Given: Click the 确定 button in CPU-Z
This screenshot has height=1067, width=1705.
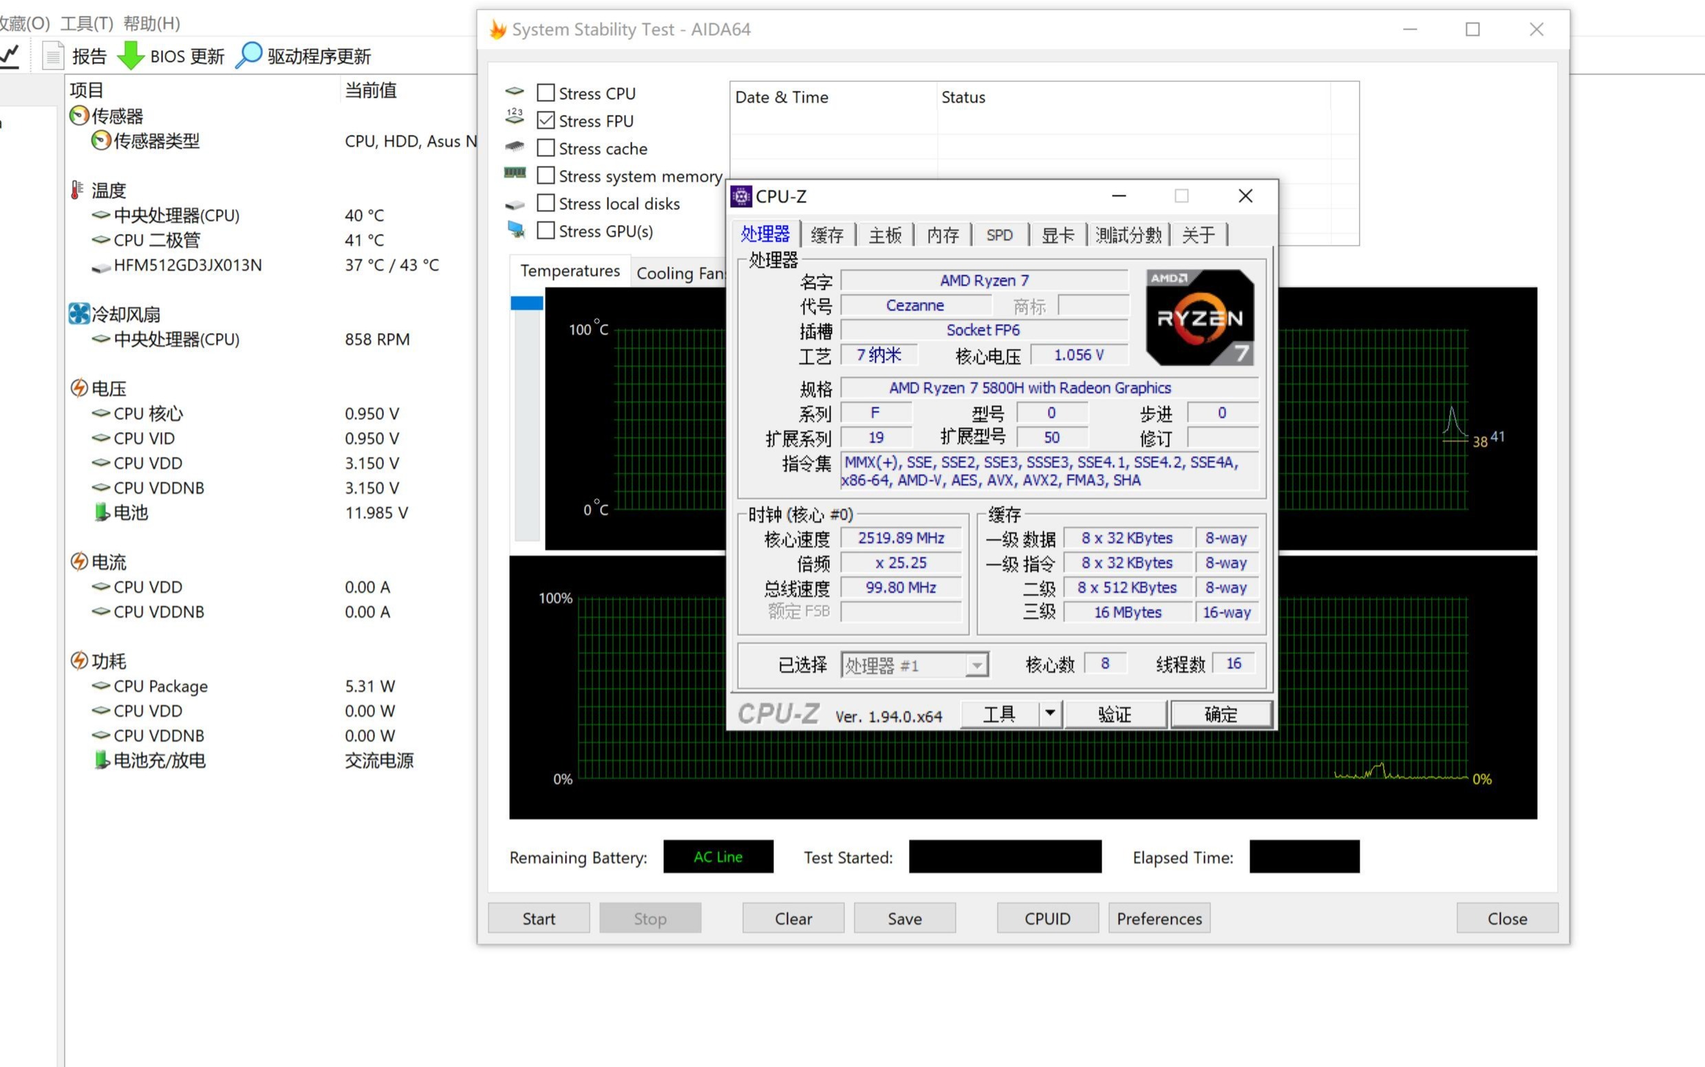Looking at the screenshot, I should 1221,713.
